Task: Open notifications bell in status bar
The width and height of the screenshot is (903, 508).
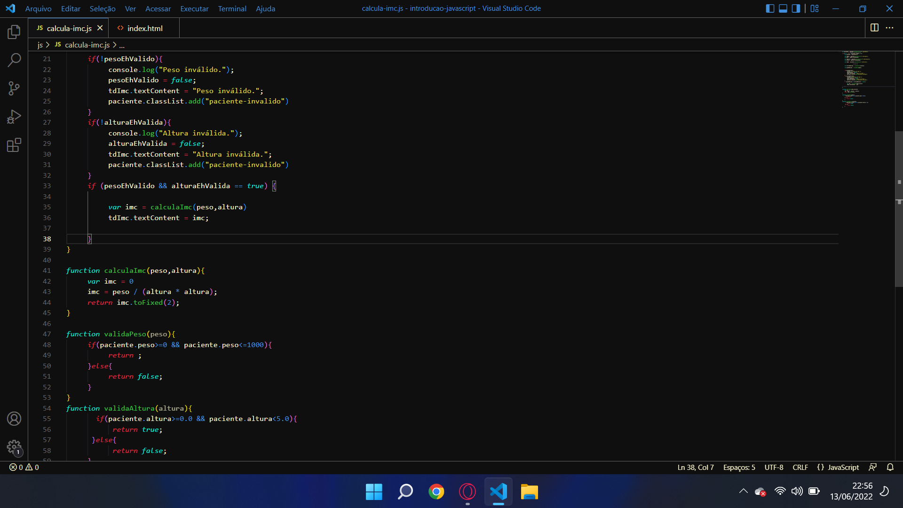Action: tap(890, 467)
